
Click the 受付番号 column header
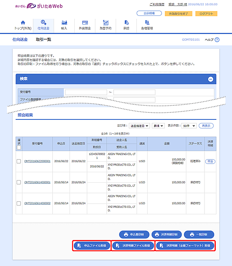[38, 144]
